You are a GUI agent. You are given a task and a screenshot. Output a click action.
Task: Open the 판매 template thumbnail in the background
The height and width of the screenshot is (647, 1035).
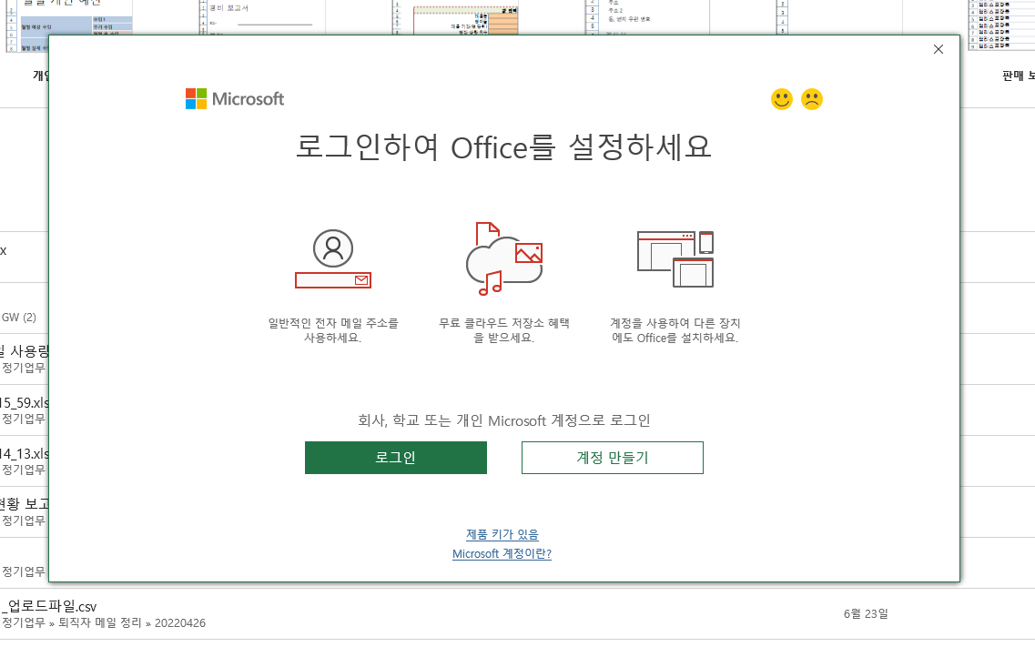[x=1001, y=25]
